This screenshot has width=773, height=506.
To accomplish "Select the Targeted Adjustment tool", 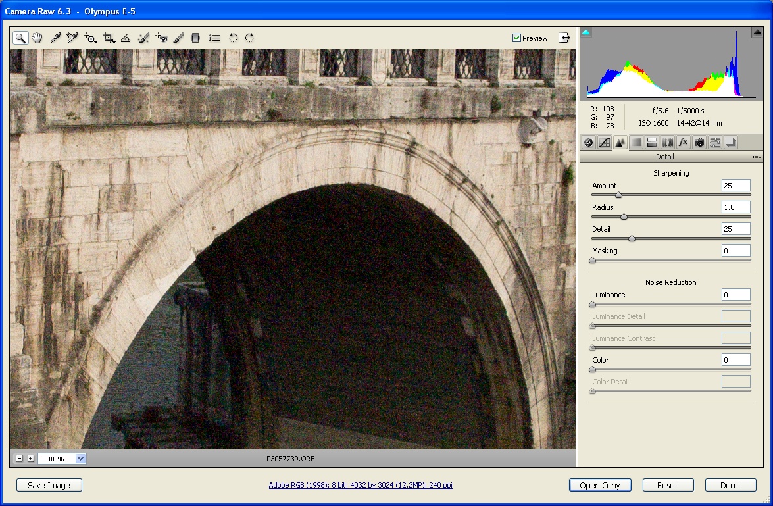I will click(90, 38).
